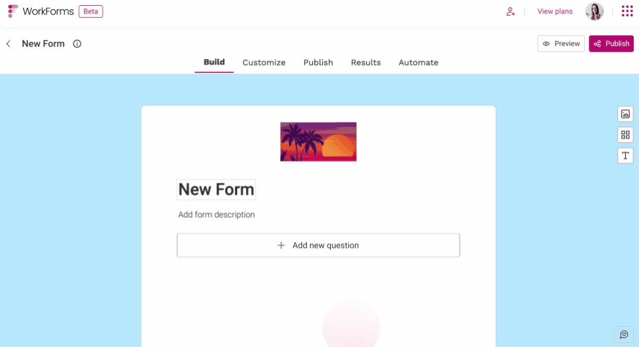
Task: Switch to the Publish tab
Action: click(x=318, y=62)
